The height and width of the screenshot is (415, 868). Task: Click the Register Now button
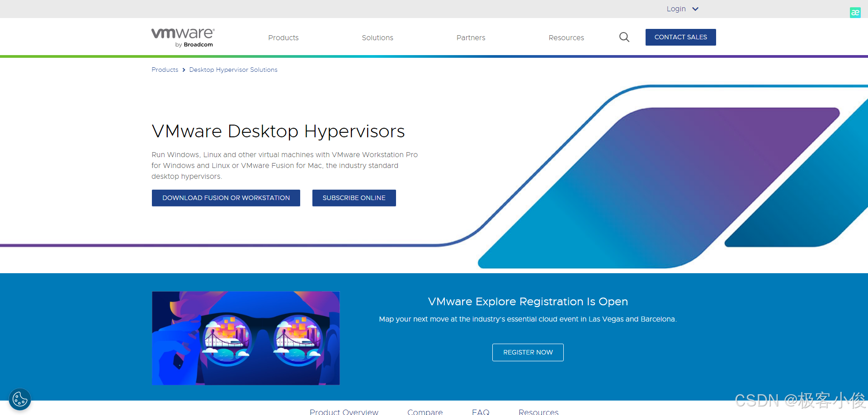(x=528, y=352)
